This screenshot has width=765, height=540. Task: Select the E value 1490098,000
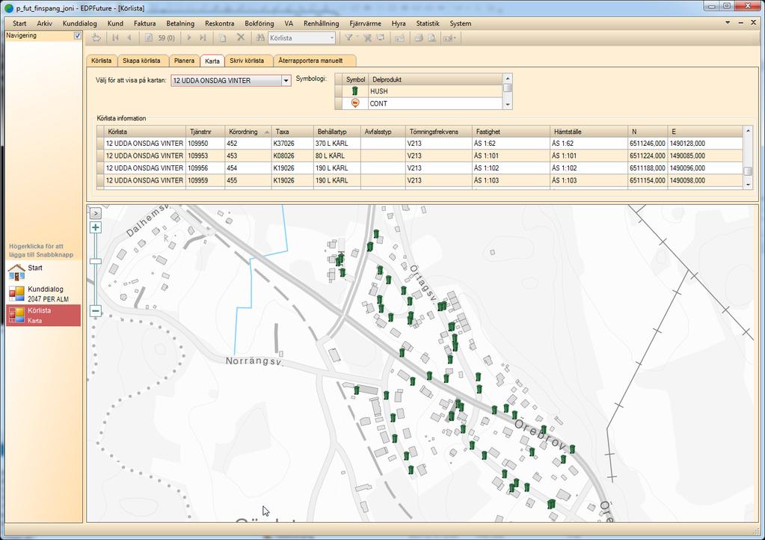point(705,180)
